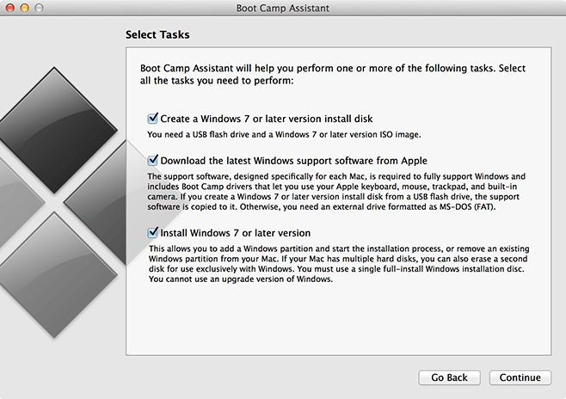566x399 pixels.
Task: Toggle Download latest Windows support software checkbox
Action: click(x=153, y=160)
